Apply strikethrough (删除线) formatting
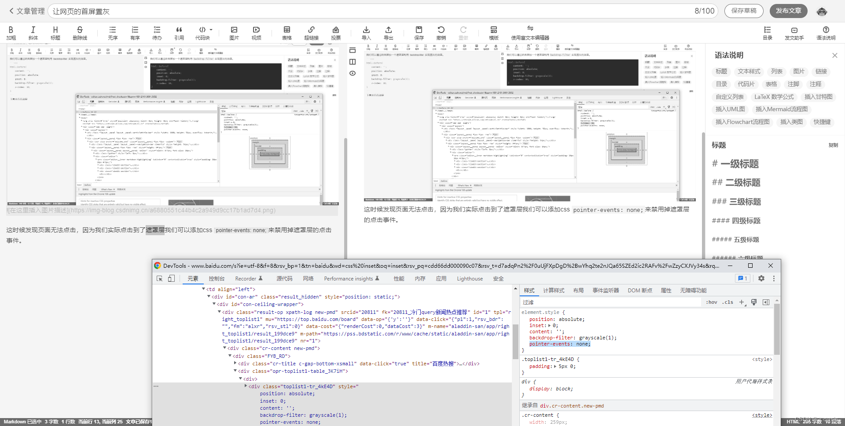845x426 pixels. point(80,33)
